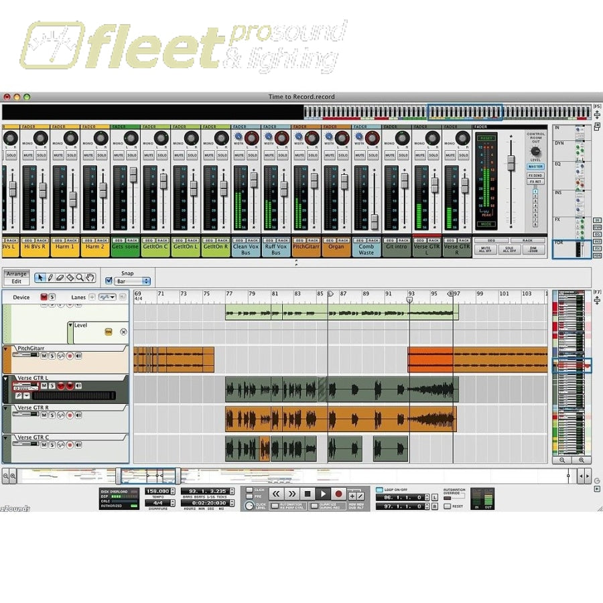Click the record-enable icon on Verse GTR R track
Screen dimensions: 603x603
point(70,415)
